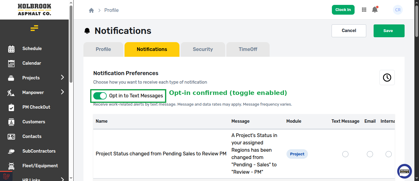Open SubContractors in the sidebar

39,151
